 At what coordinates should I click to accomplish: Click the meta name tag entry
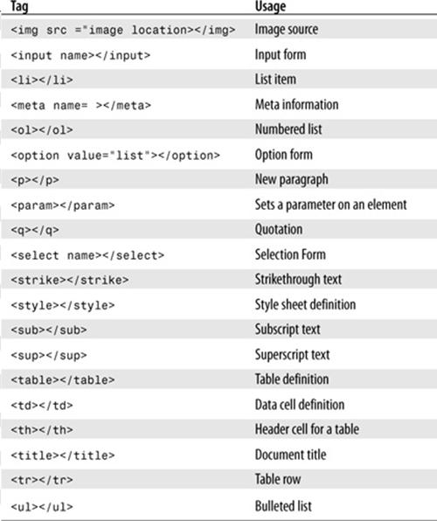pyautogui.click(x=80, y=105)
